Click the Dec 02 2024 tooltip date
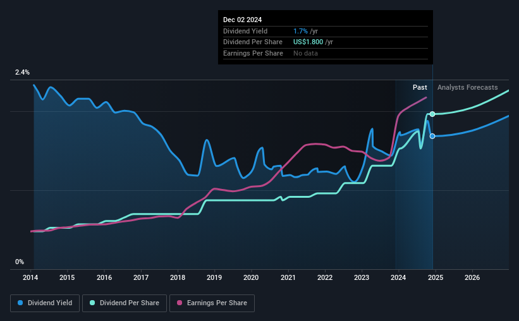Screen dimensions: 519x321 coord(242,20)
